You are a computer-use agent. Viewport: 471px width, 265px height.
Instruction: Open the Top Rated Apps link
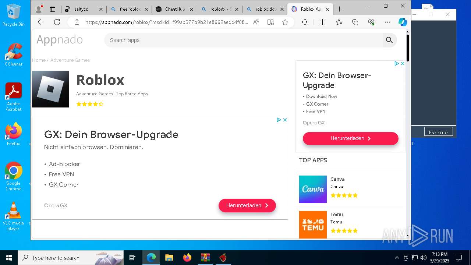point(132,94)
